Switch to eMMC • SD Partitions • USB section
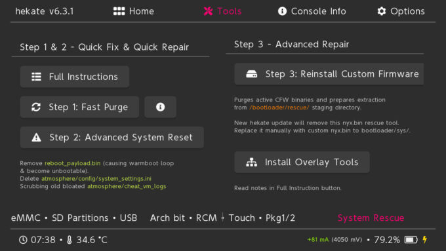 point(74,218)
